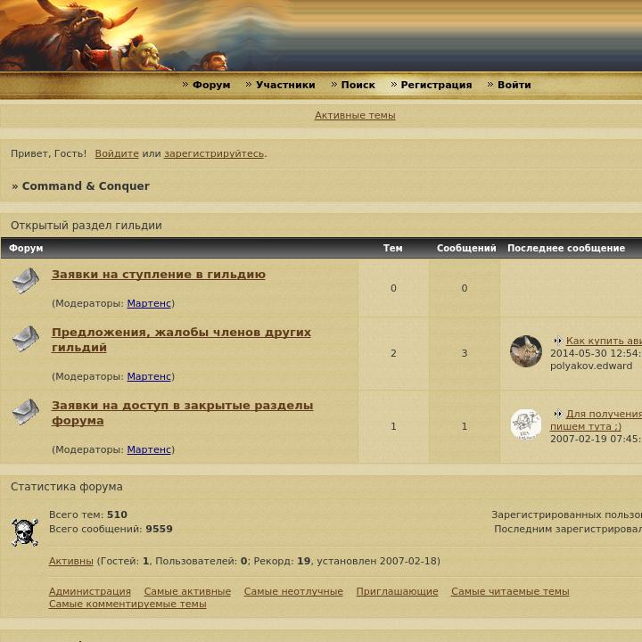642x642 pixels.
Task: Open the Форум menu item
Action: pos(211,85)
